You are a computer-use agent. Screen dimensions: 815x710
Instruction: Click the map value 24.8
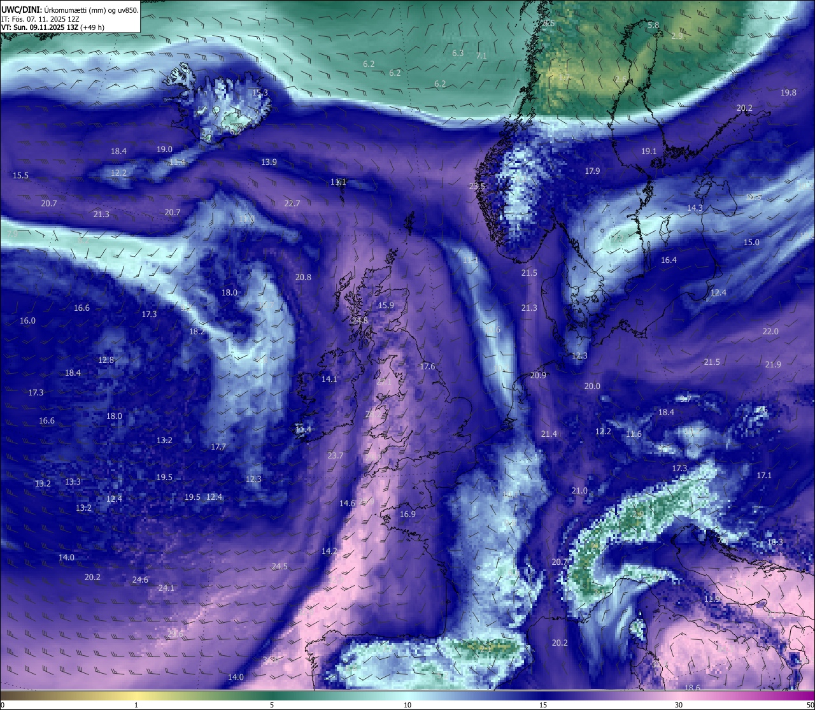point(360,320)
